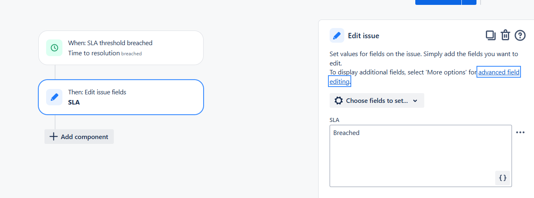This screenshot has width=534, height=198.
Task: Click the pencil icon in the 'Then: Edit issue fields' card
Action: pos(54,97)
